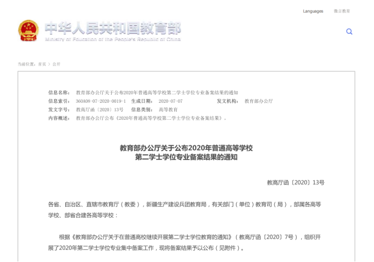
Task: Click the 信息类别 value 高等教育
Action: pyautogui.click(x=168, y=109)
